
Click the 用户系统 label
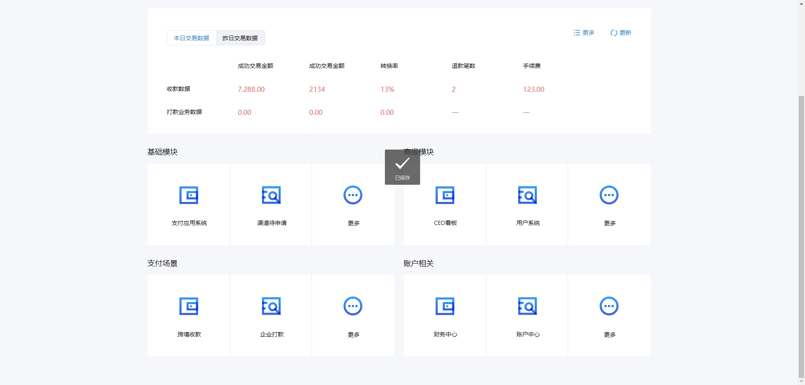[528, 223]
